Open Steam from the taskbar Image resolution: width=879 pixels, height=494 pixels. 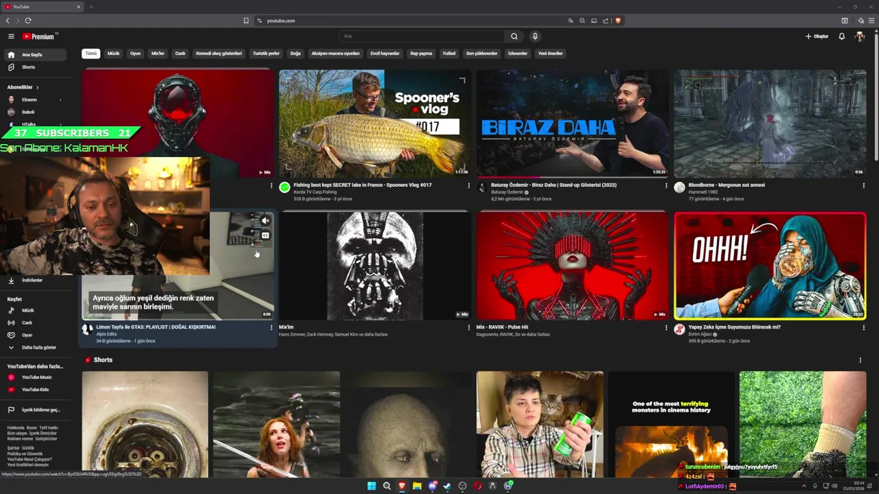point(447,486)
